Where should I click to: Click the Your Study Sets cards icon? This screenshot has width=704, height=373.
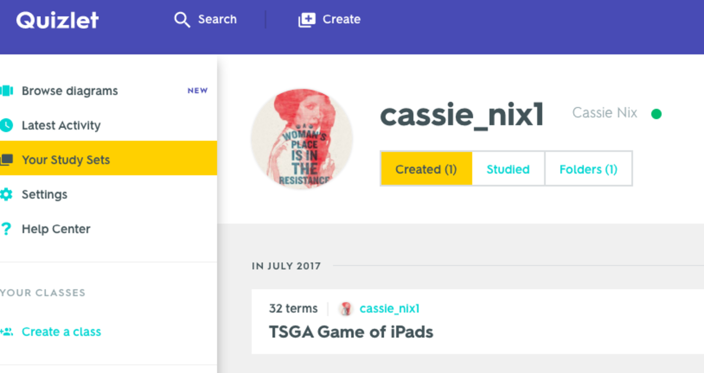pyautogui.click(x=7, y=160)
